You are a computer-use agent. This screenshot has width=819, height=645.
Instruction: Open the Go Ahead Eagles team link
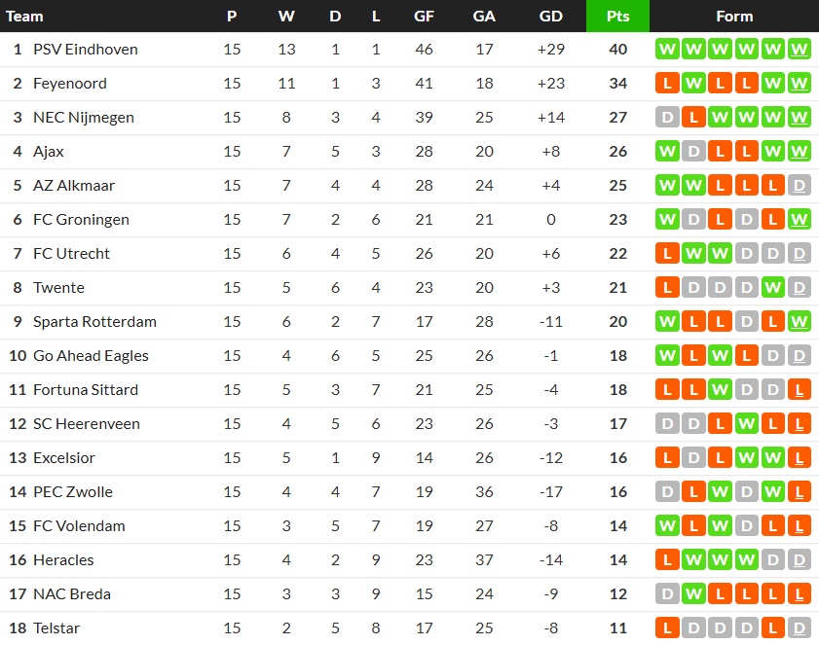(x=91, y=356)
